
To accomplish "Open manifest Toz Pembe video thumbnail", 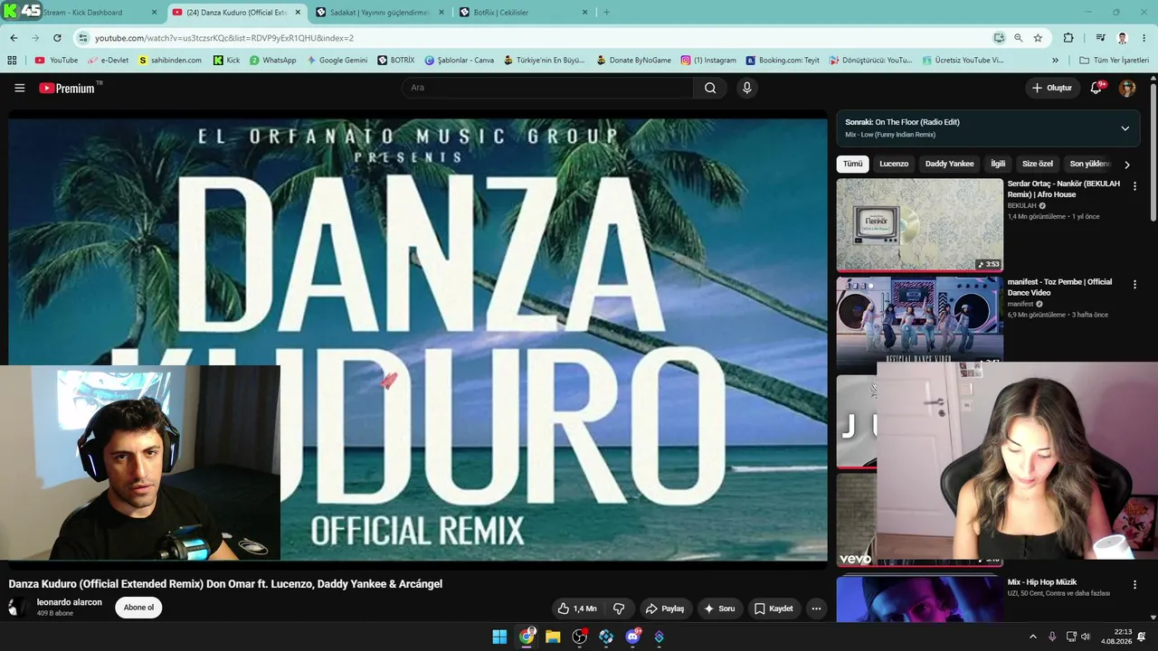I will pos(919,320).
